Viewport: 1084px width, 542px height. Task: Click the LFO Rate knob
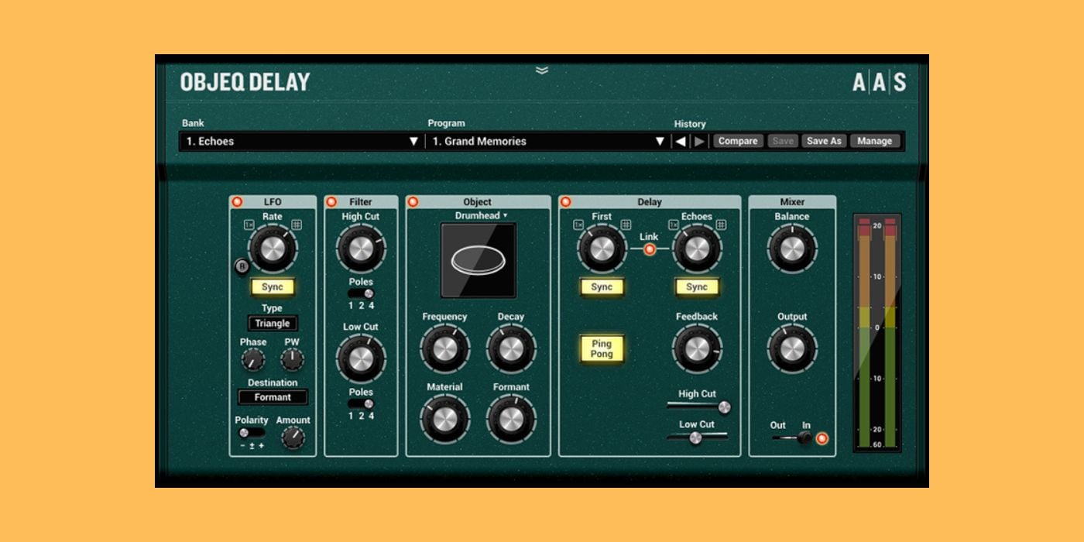(x=272, y=249)
